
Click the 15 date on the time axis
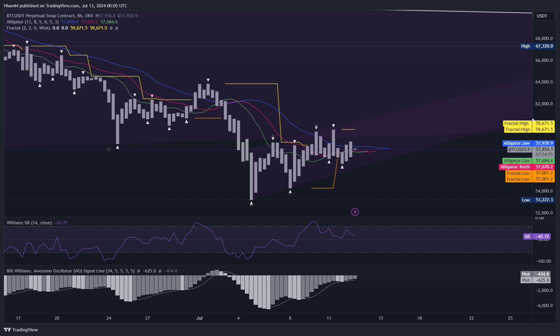(381, 318)
